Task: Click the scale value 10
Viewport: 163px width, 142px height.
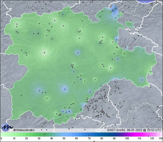Action: point(14,138)
